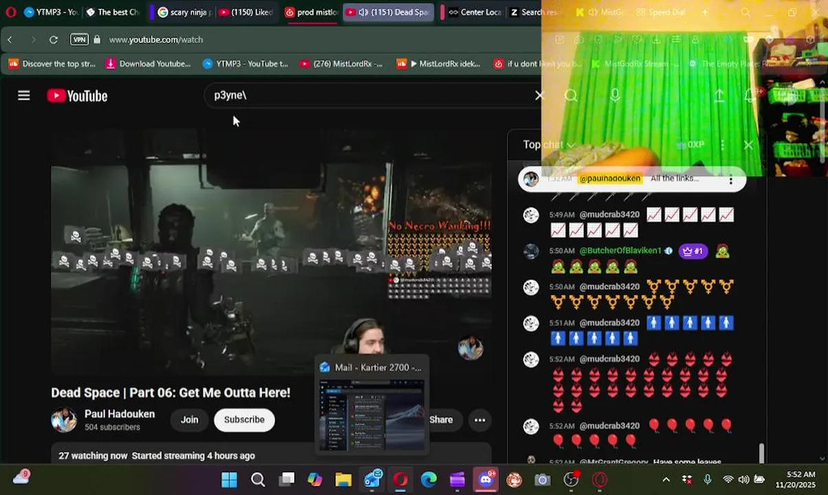This screenshot has width=828, height=495.
Task: Switch to '(1150) Liked' YouTube tab
Action: (x=246, y=12)
